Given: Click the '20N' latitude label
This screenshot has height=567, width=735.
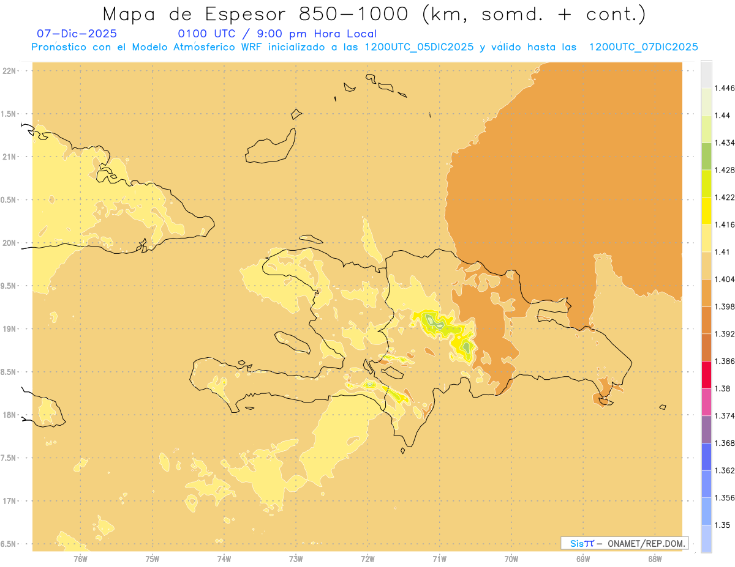Looking at the screenshot, I should 9,243.
